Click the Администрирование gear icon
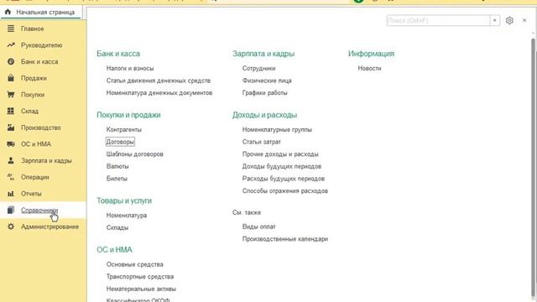 pos(11,226)
